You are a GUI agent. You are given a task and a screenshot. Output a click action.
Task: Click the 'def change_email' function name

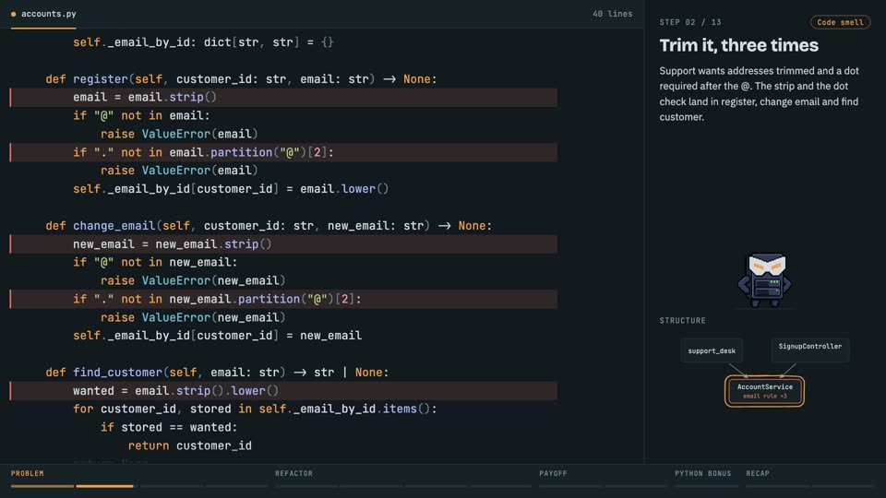[114, 226]
